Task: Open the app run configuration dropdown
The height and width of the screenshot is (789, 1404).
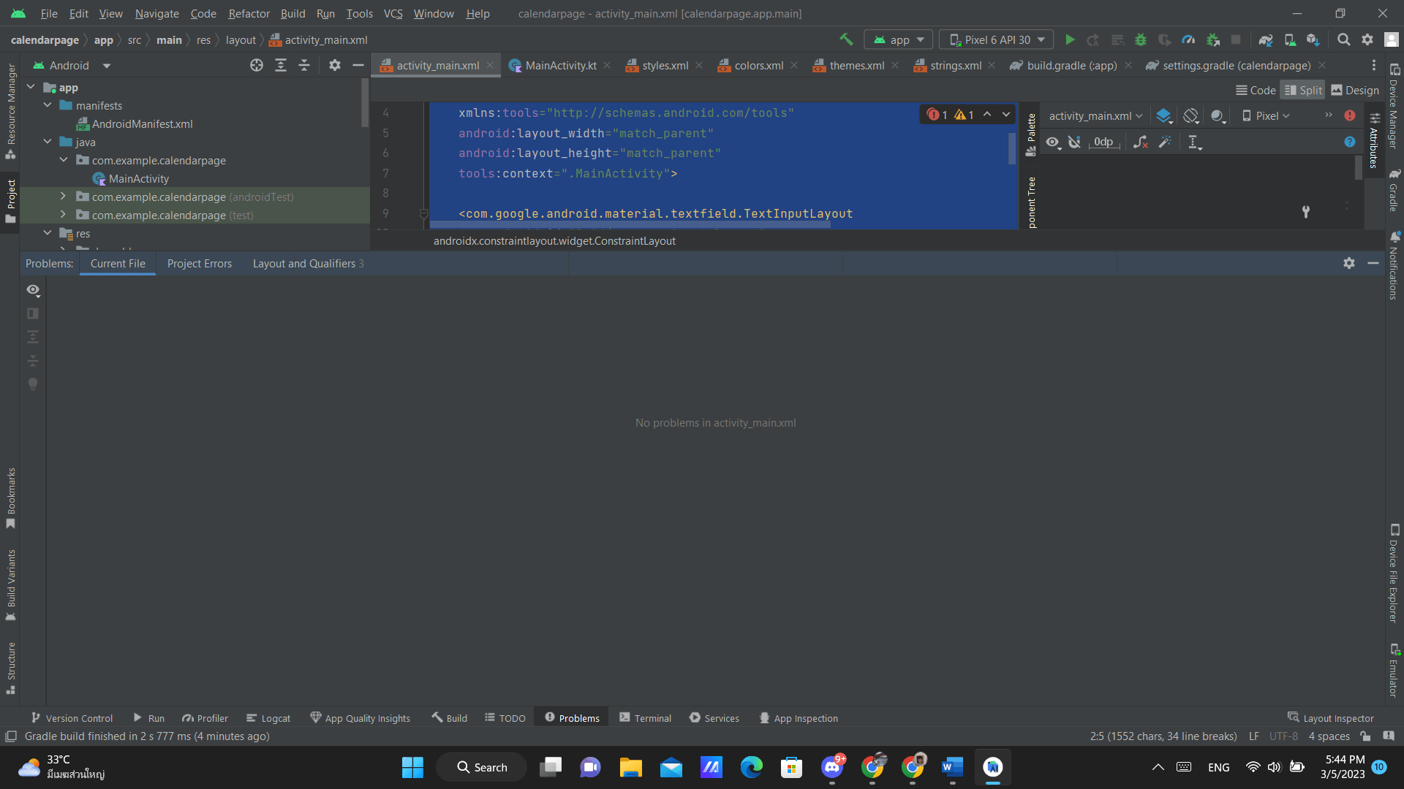Action: pos(898,39)
